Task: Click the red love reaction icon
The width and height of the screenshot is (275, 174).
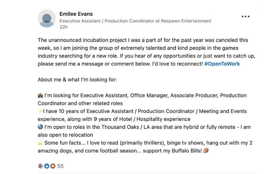Action: 53,166
